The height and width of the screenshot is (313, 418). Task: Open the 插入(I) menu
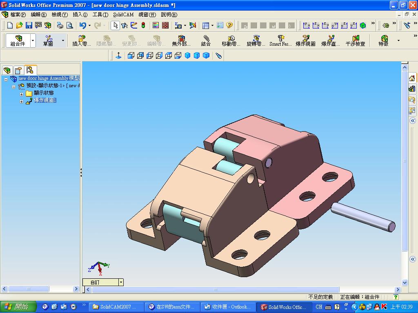[x=80, y=15]
